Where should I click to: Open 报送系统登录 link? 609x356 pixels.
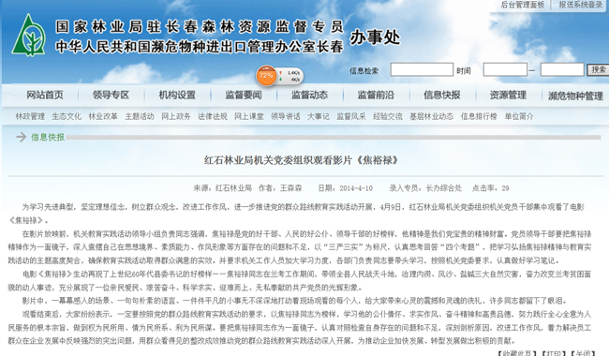pyautogui.click(x=581, y=5)
